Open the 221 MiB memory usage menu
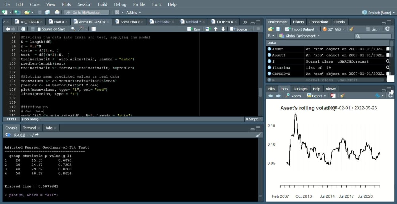This screenshot has width=397, height=204. (333, 29)
